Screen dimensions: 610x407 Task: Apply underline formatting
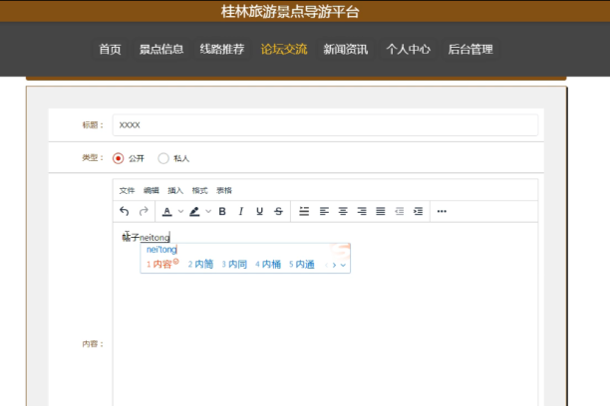pyautogui.click(x=259, y=211)
